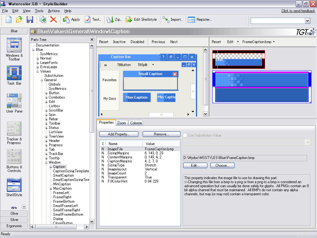The width and height of the screenshot is (317, 238).
Task: Collapse the Window tree node
Action: pos(46,163)
